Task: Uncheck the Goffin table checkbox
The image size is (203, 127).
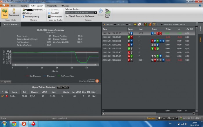Action: click(2, 96)
